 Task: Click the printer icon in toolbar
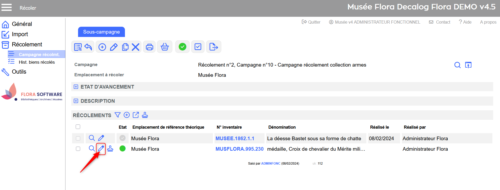149,47
